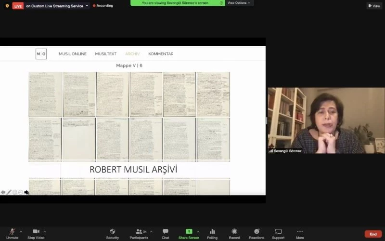Open the Participants panel

click(140, 232)
